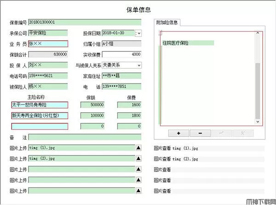Click the empty third 主险名称 field
276x205 pixels.
(40, 127)
